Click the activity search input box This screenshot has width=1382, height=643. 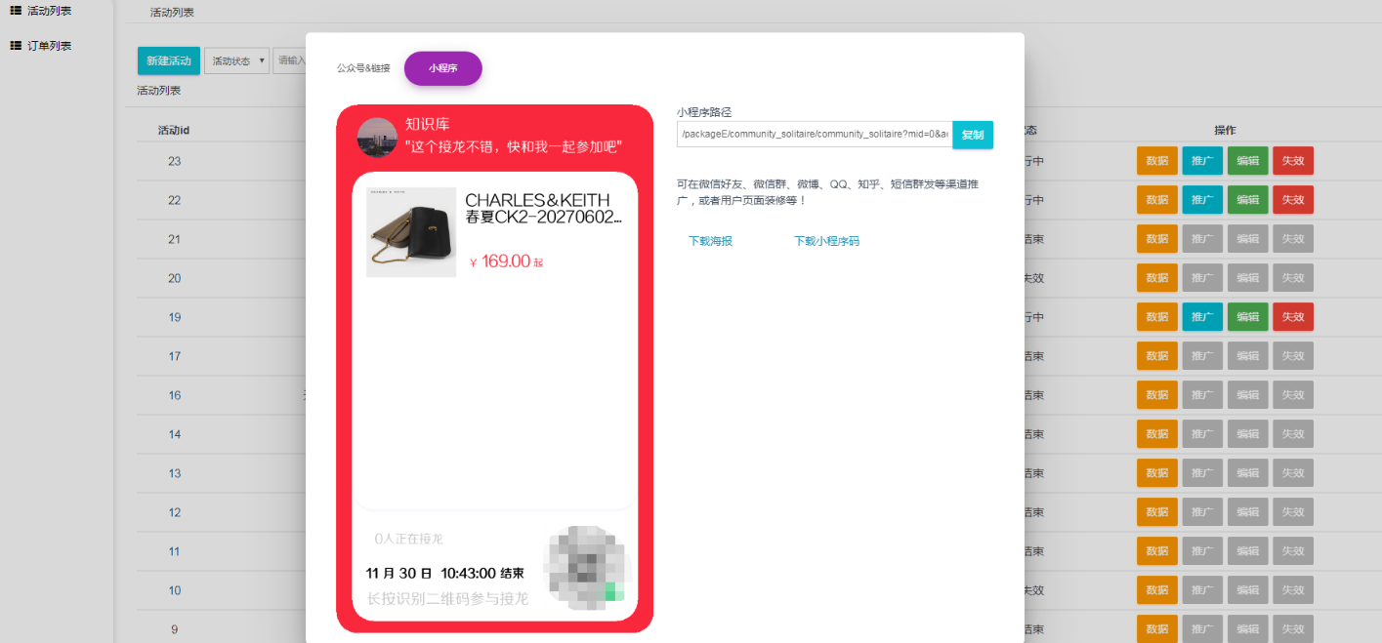pos(290,60)
